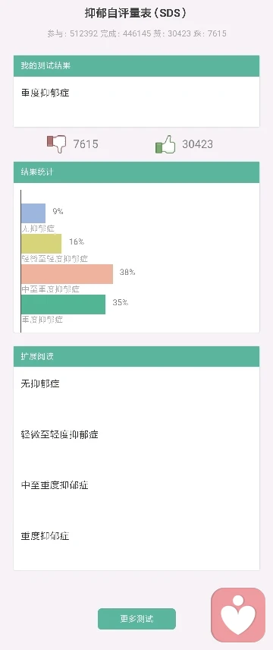Screen dimensions: 273x650
Task: Click the dislike count 7615
Action: pyautogui.click(x=86, y=144)
